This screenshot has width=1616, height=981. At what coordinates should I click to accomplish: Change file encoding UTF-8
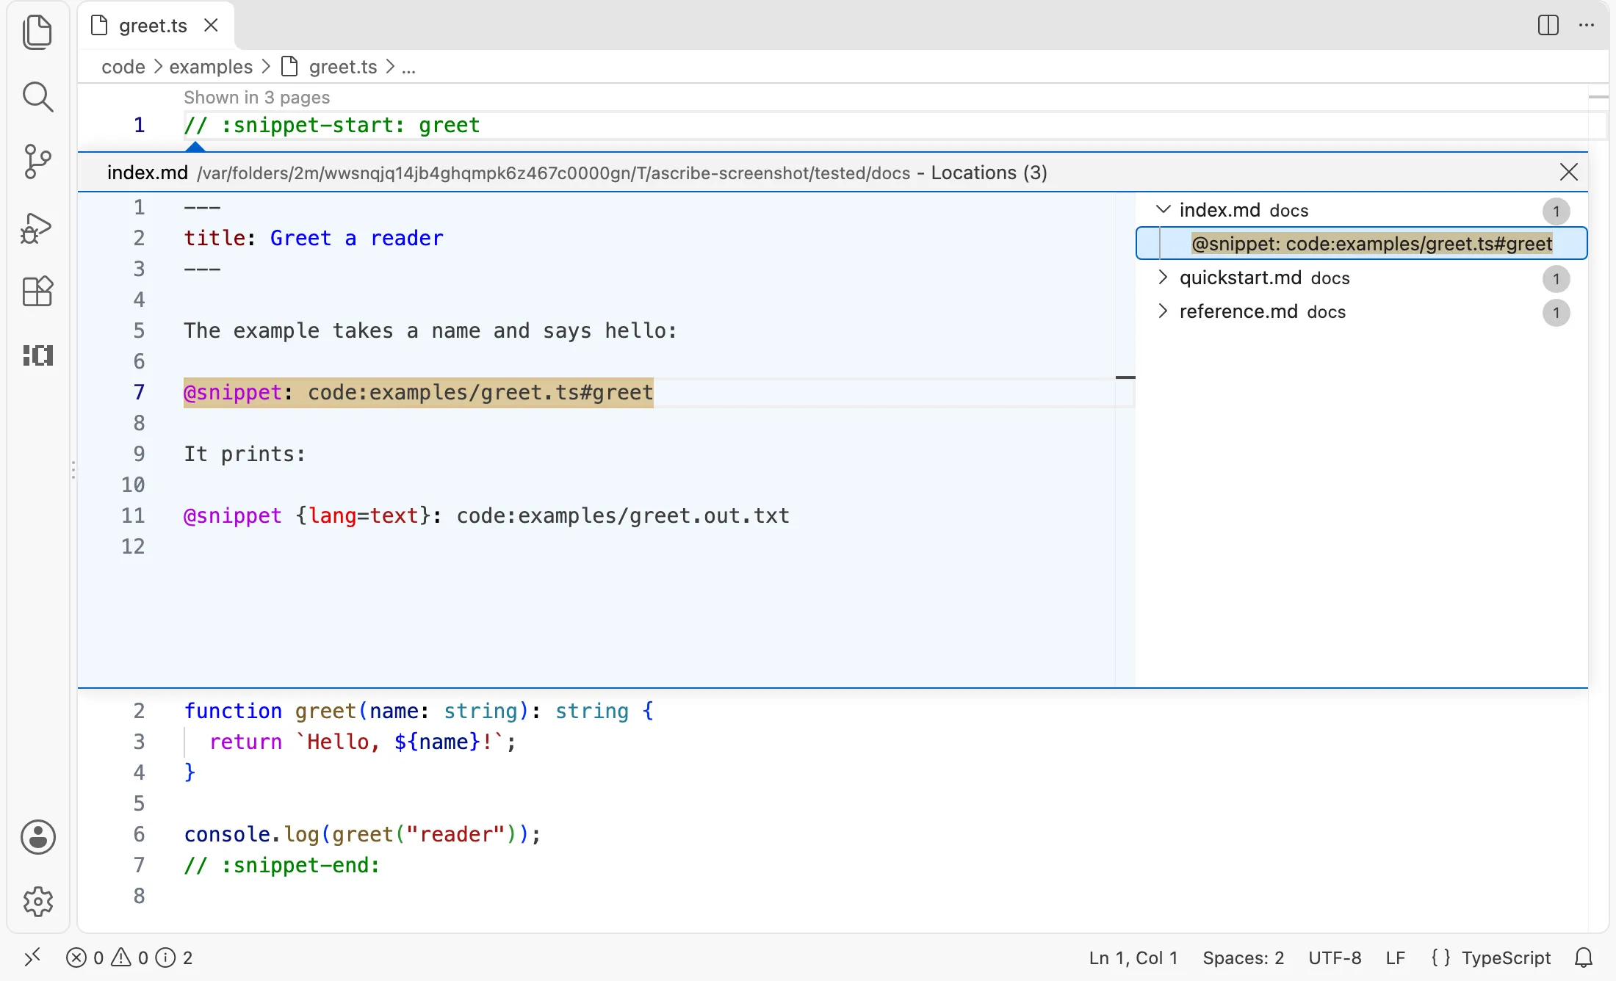point(1335,958)
